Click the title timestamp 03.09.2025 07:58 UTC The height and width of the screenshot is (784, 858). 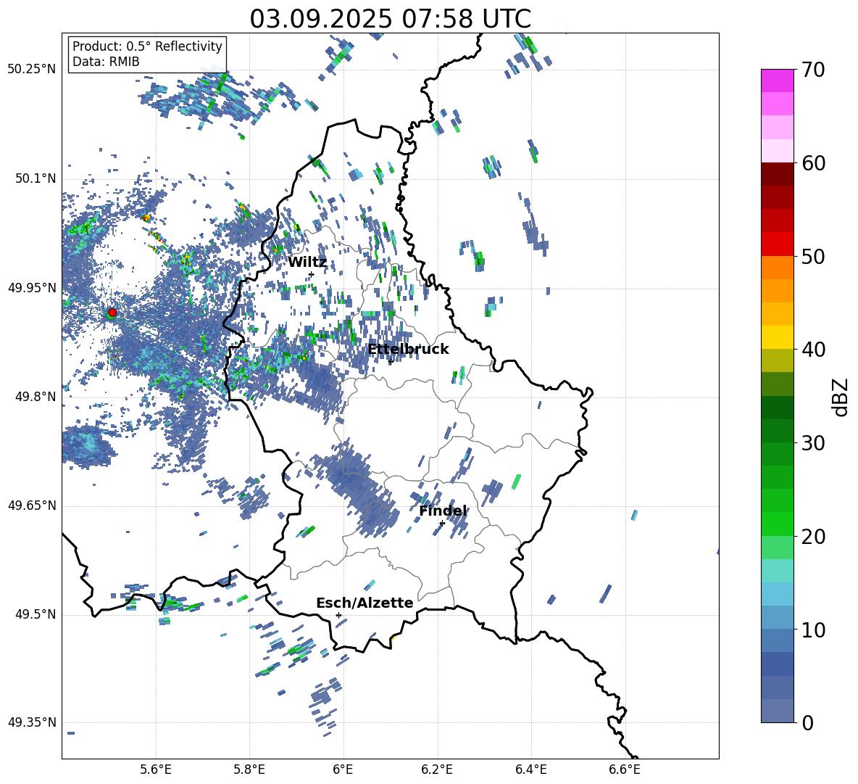390,19
